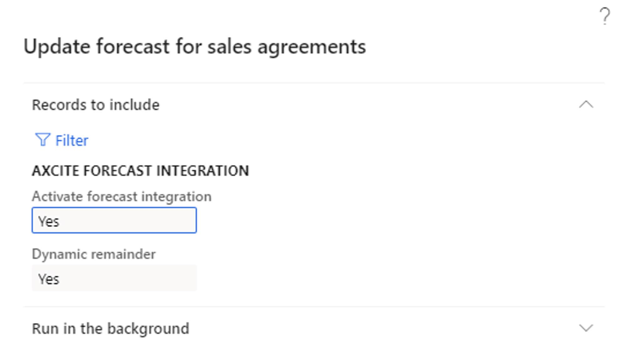Screen dimensions: 622x353
Task: Click the funnel icon beside Filter
Action: pos(42,140)
